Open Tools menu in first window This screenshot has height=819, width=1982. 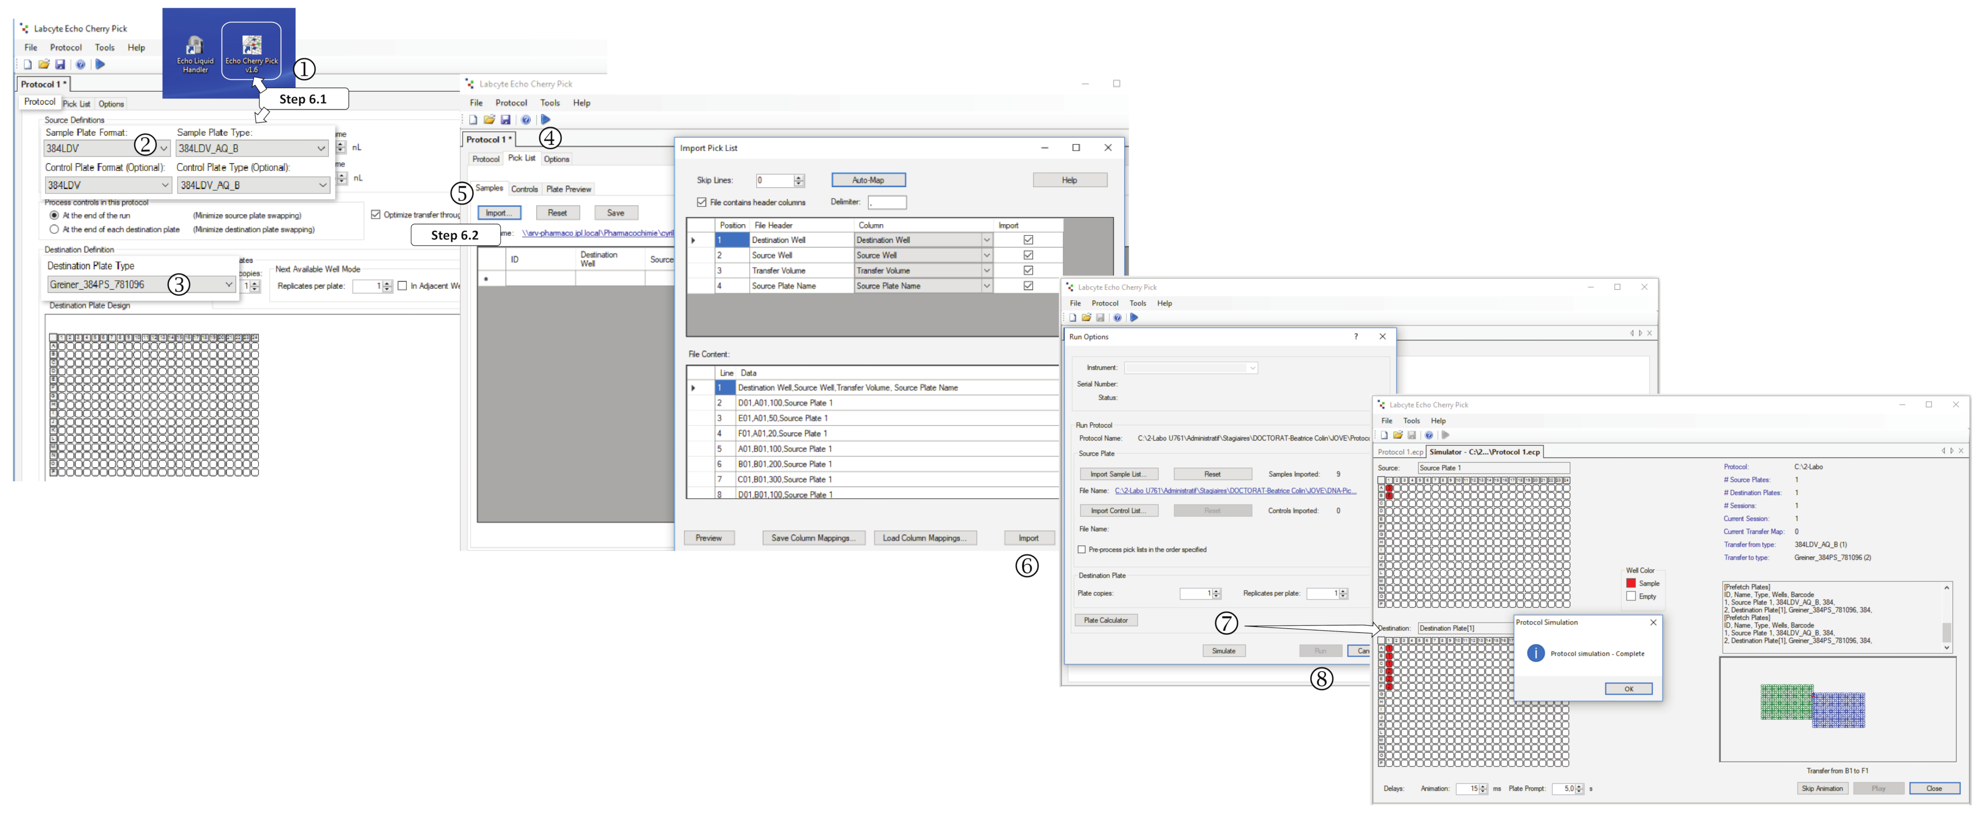(x=105, y=48)
